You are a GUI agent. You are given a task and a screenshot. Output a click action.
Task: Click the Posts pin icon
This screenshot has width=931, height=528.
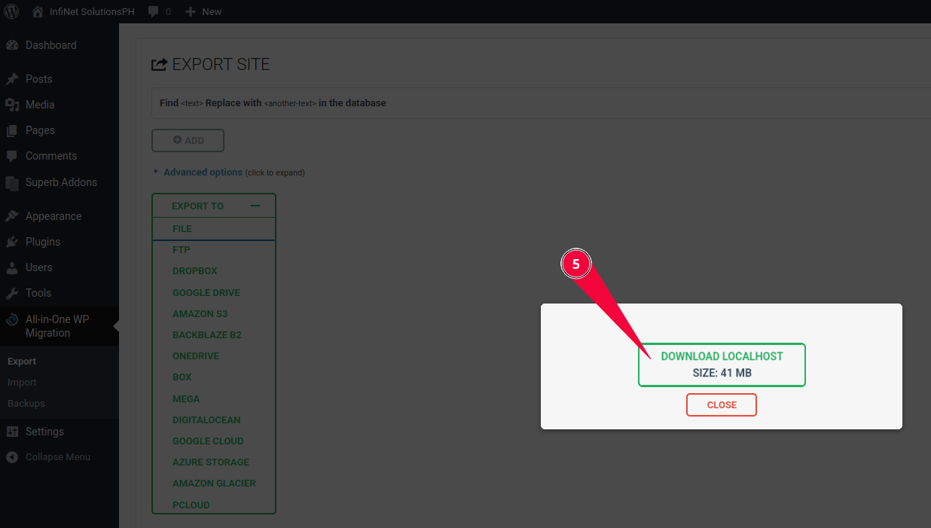(12, 79)
